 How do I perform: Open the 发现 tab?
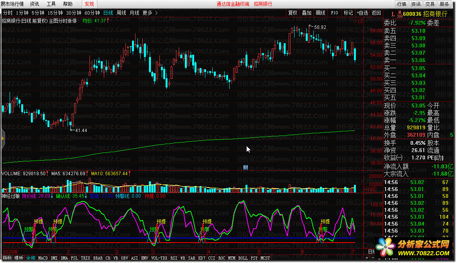89,4
